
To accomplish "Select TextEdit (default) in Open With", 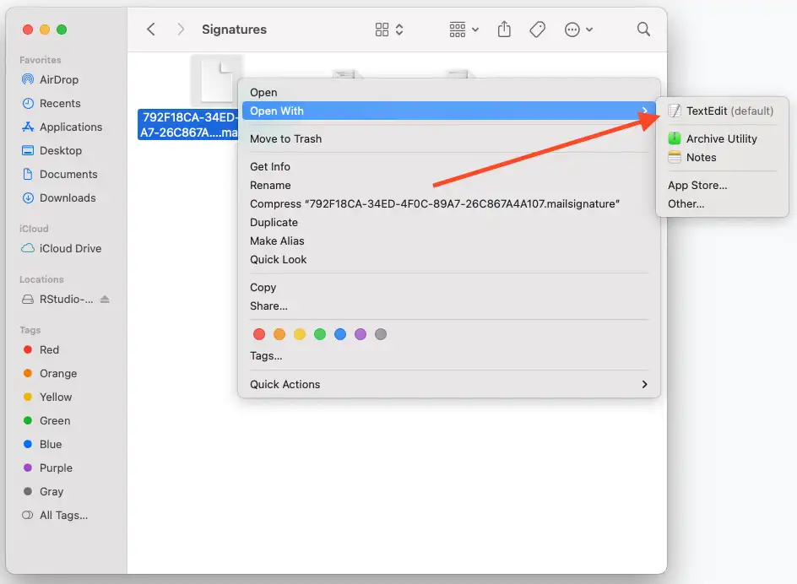I will (x=729, y=111).
